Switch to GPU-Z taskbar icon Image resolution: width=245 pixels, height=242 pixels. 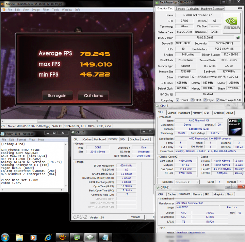tap(77, 238)
